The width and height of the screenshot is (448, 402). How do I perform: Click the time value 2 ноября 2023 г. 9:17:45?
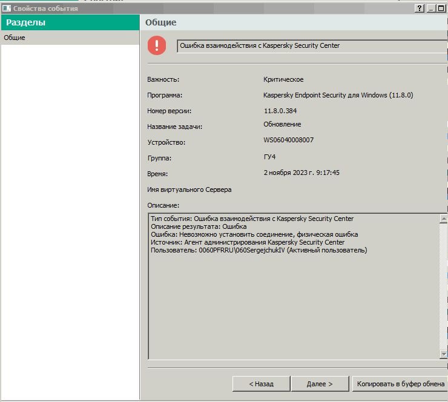click(301, 173)
